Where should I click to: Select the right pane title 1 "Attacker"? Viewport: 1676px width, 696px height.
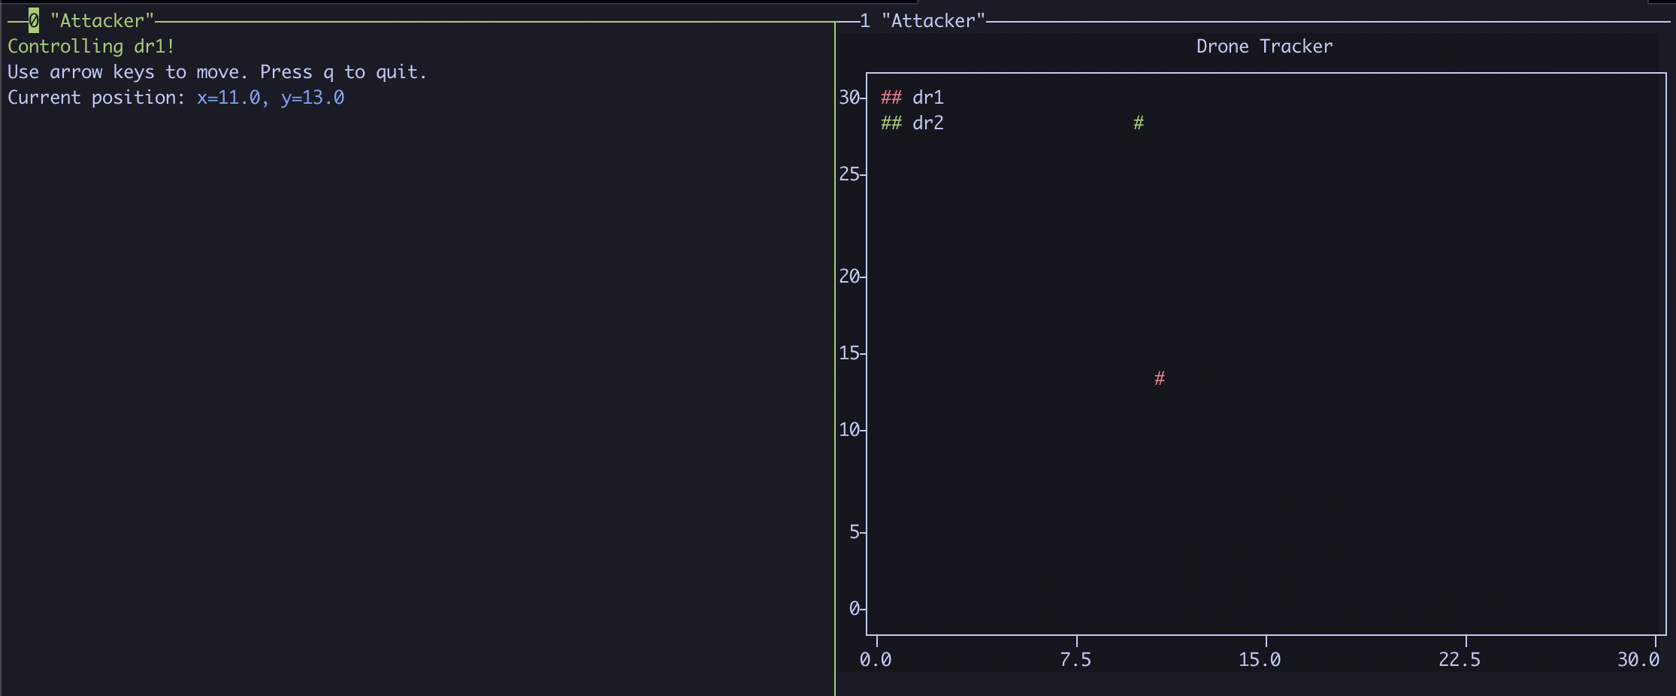click(922, 20)
